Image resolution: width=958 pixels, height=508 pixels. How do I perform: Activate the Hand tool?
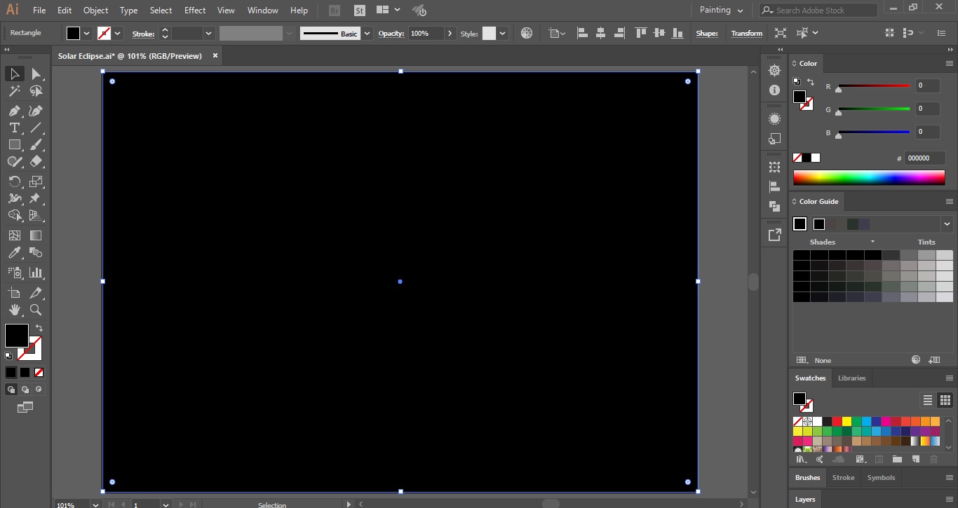(x=14, y=310)
